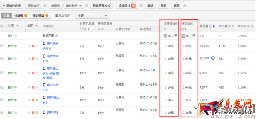Click the blue sort arrow for 展现量
The width and height of the screenshot is (256, 119).
pyautogui.click(x=214, y=26)
